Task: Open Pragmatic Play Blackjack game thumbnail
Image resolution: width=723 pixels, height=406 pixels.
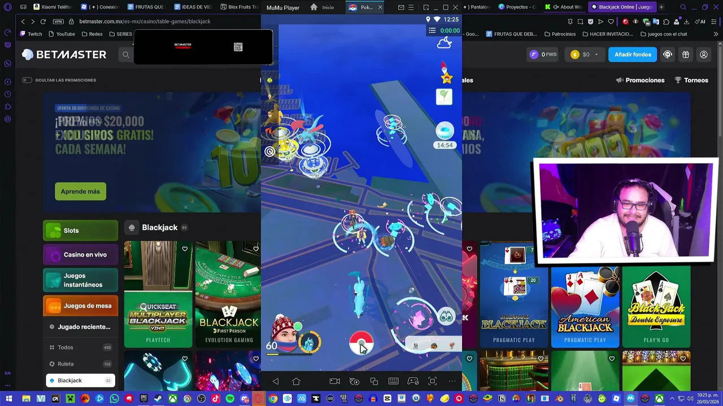Action: click(x=514, y=294)
